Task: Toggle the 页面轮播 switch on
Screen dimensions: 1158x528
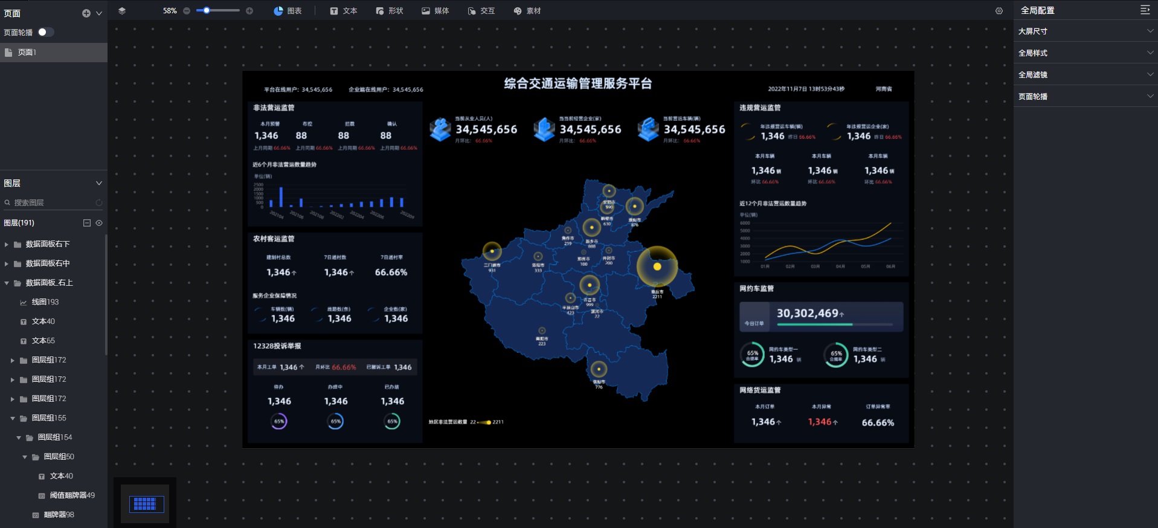Action: [x=45, y=32]
